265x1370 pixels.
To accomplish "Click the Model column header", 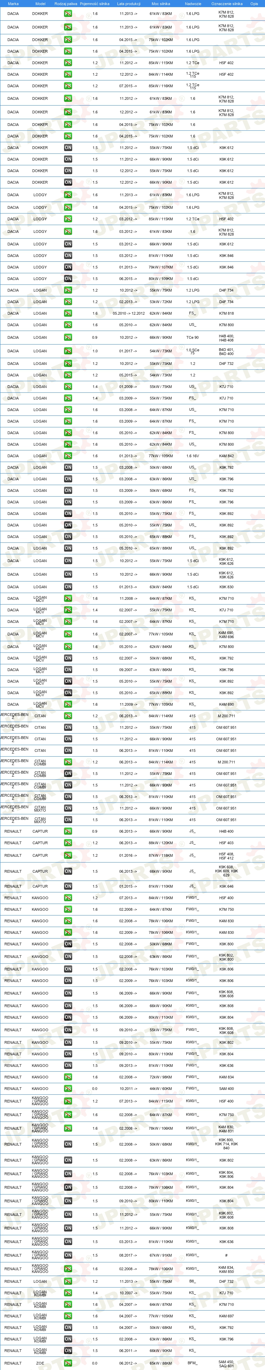I will click(x=40, y=4).
